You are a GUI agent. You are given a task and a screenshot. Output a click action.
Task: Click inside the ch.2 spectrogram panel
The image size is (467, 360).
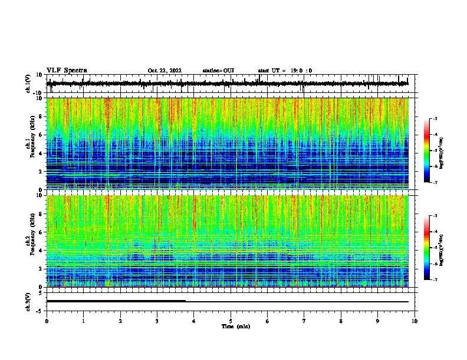(228, 241)
